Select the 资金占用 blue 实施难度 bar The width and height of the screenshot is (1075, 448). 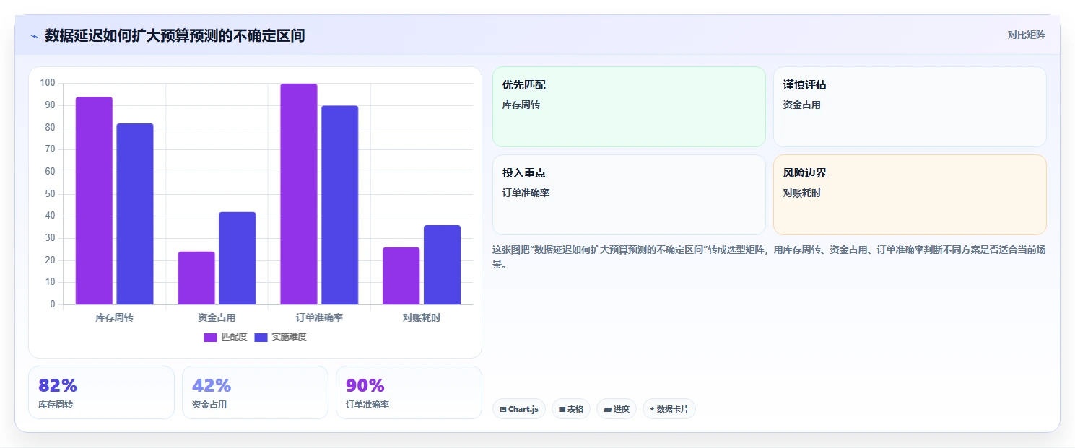click(238, 258)
